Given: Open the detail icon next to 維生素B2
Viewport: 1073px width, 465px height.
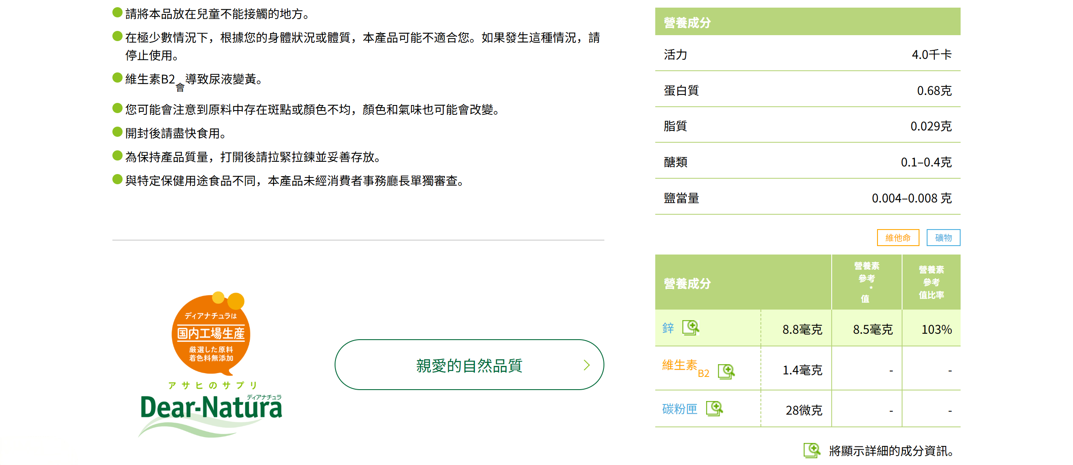Looking at the screenshot, I should (726, 371).
